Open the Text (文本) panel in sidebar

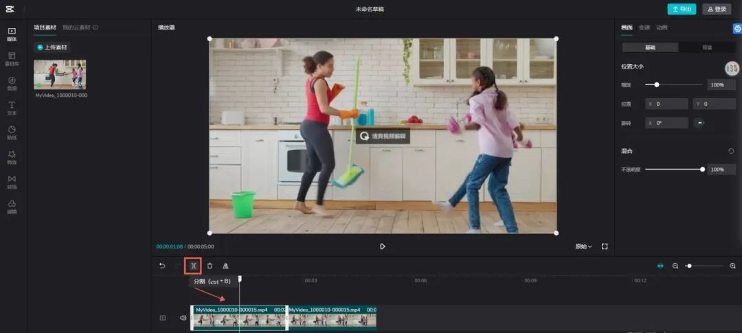(x=12, y=108)
